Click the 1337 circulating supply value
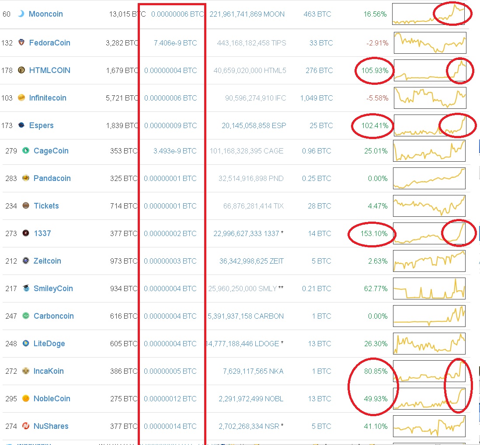Screen dimensions: 480x445 (246, 233)
